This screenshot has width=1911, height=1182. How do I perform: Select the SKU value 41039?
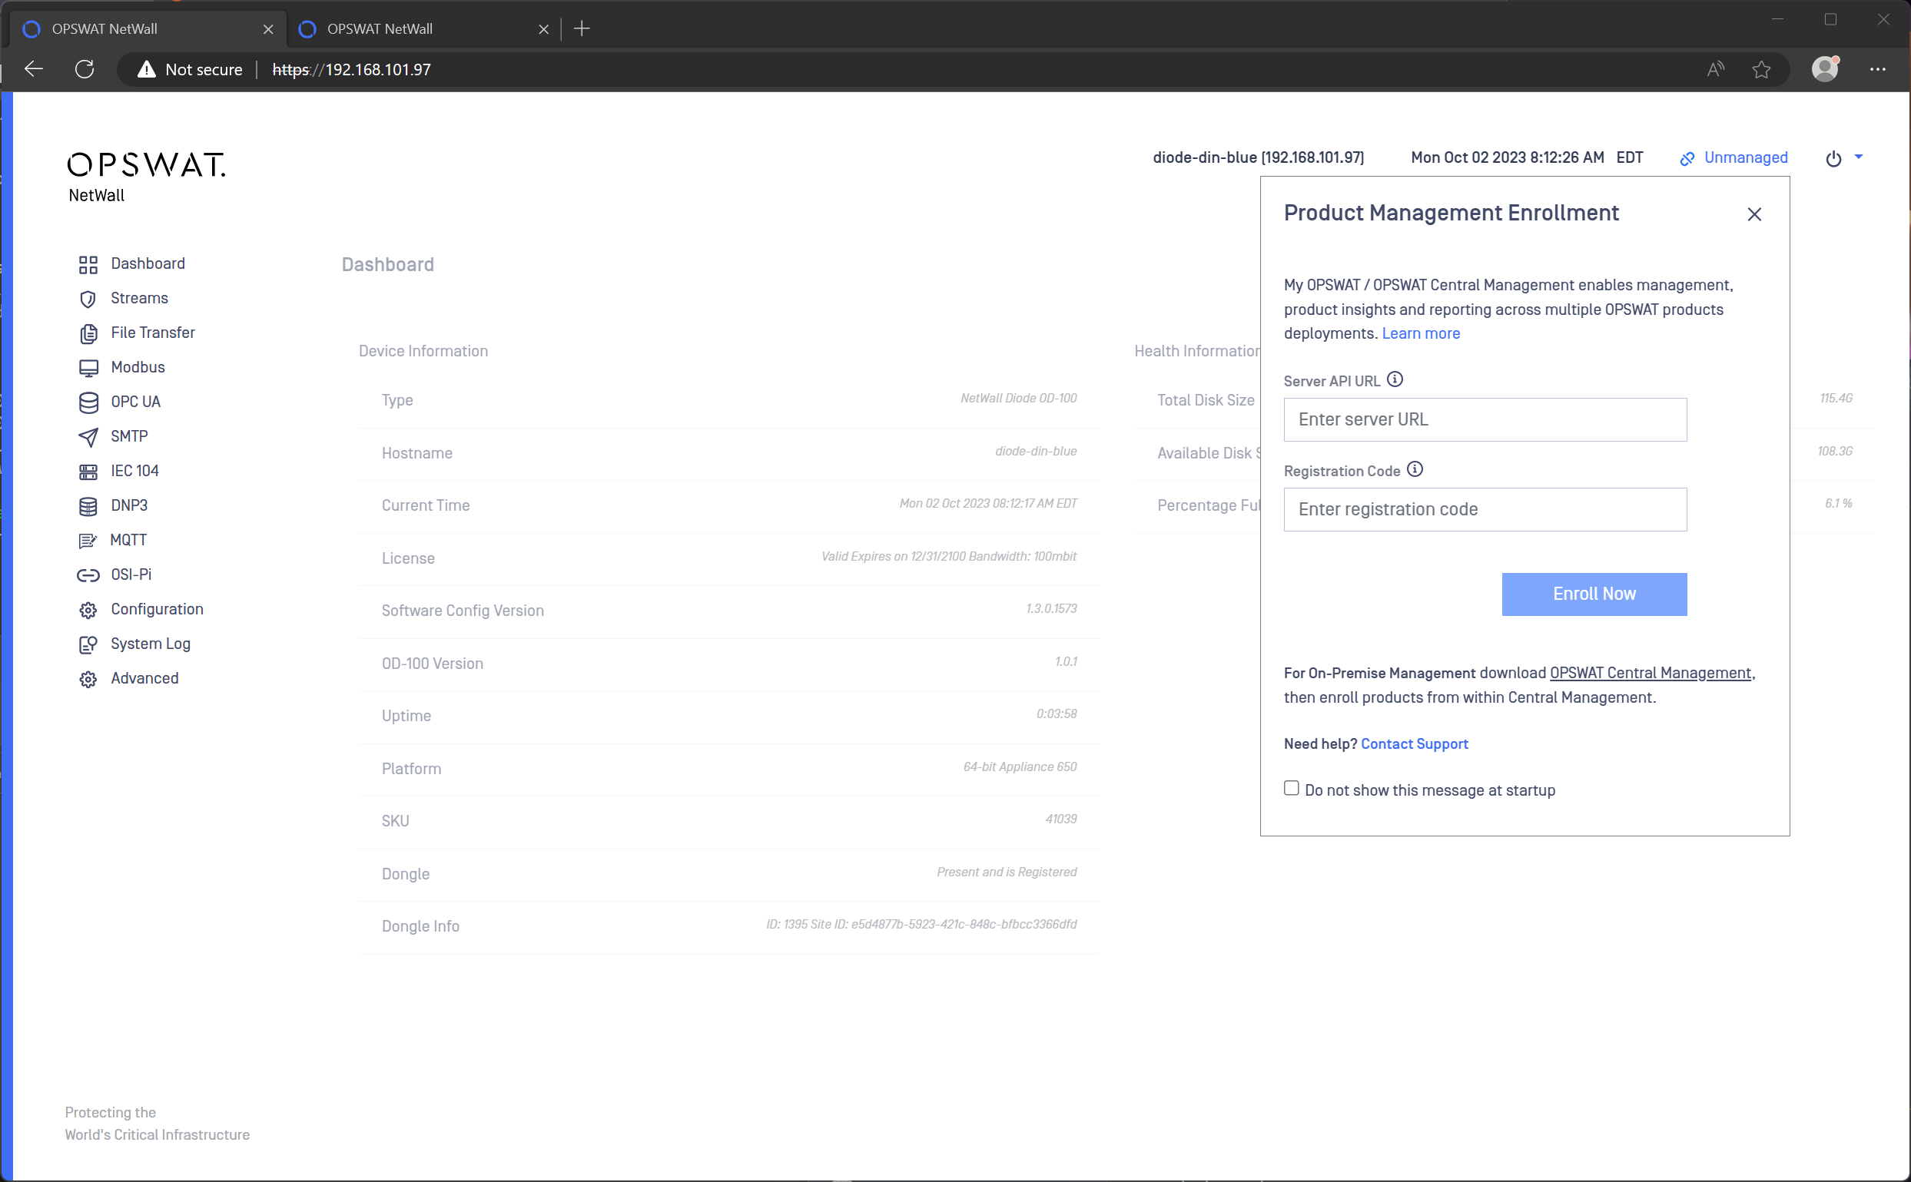[x=1061, y=819]
